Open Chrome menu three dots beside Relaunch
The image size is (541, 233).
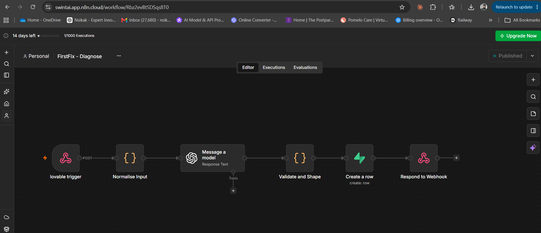tap(537, 7)
